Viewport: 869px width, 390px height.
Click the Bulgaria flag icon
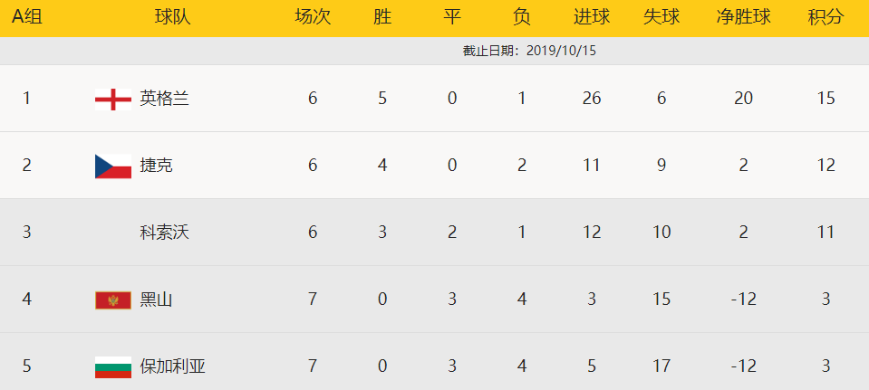113,366
